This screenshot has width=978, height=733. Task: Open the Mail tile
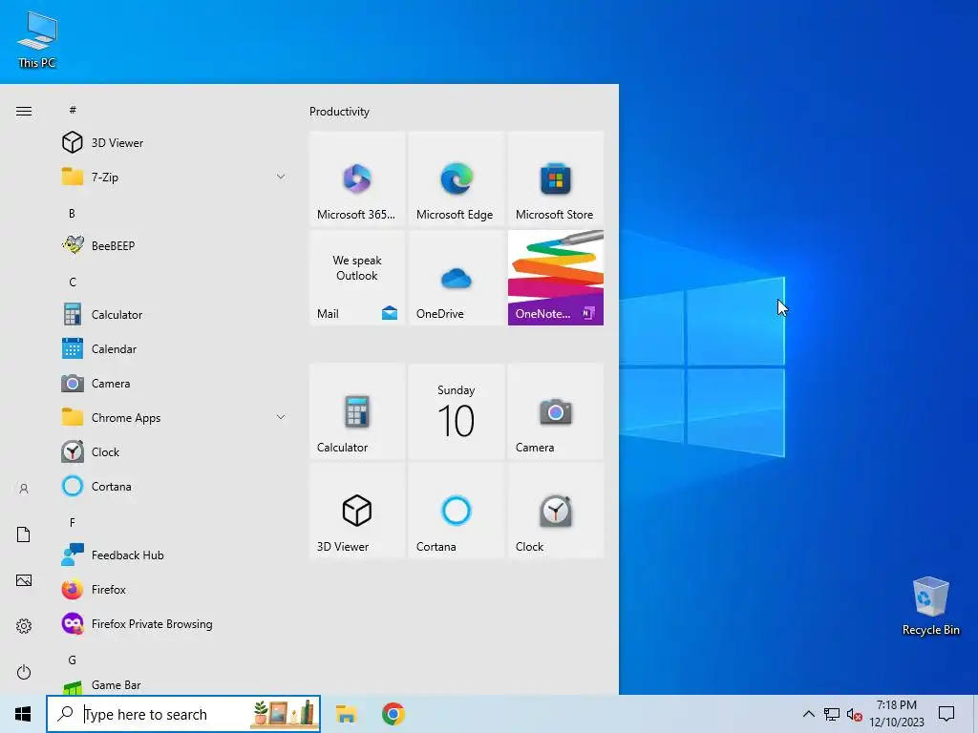click(x=357, y=278)
